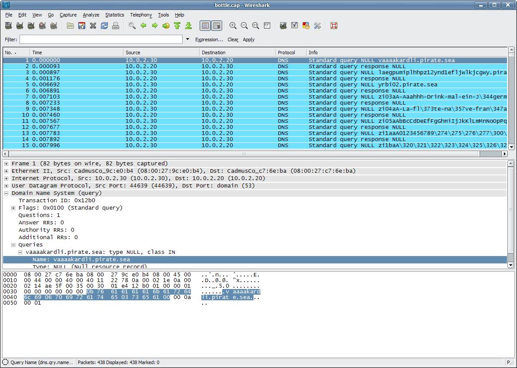Jump to the first packet icon
This screenshot has height=368, width=517.
pos(177,26)
